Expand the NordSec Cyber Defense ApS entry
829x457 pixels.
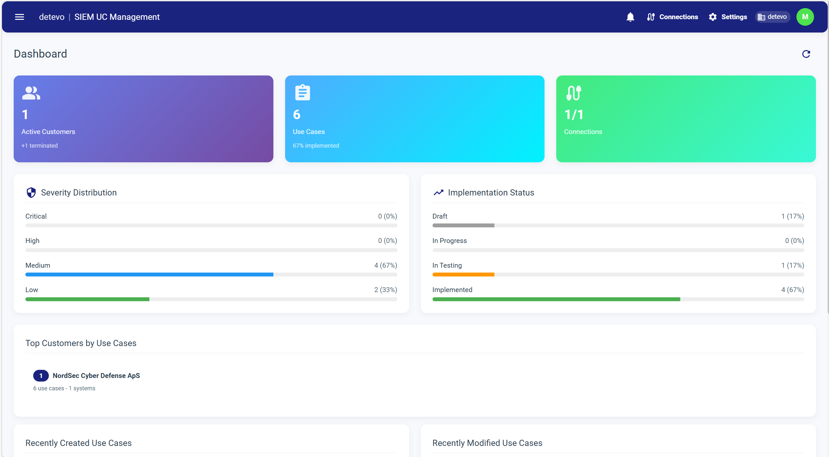point(96,375)
